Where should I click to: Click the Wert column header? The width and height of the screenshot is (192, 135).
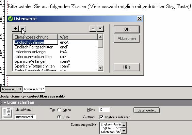click(x=78, y=37)
